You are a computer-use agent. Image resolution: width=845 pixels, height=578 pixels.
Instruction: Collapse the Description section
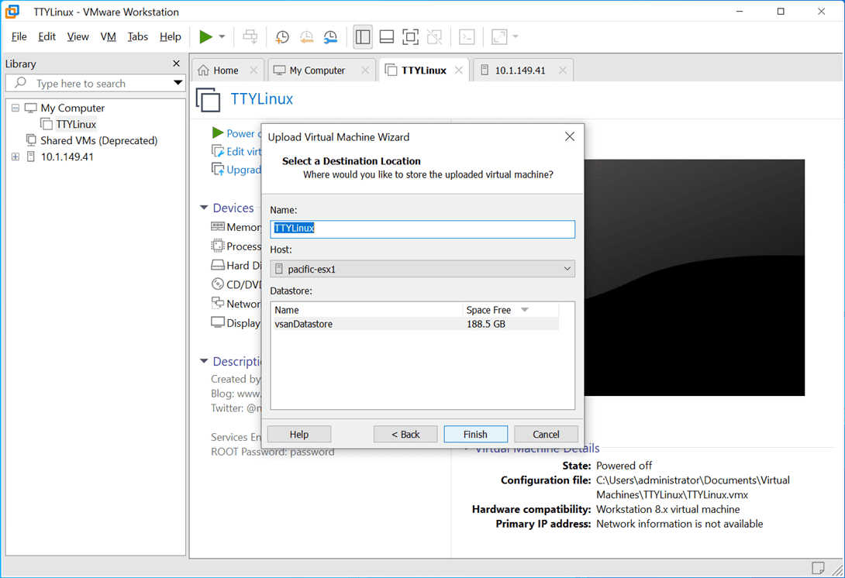click(x=204, y=361)
